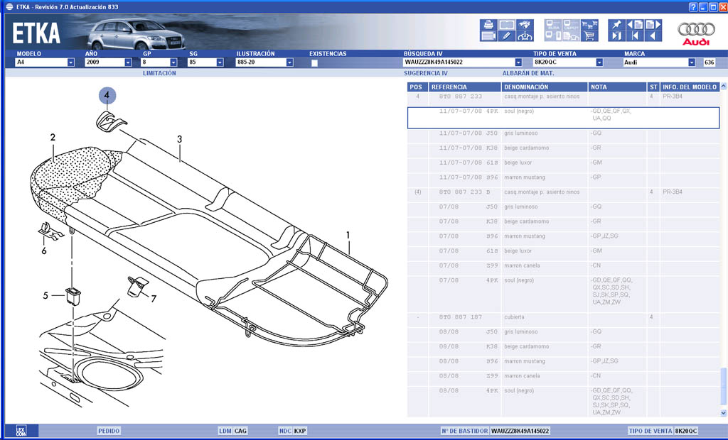Click the back arrow triangle icon
This screenshot has width=728, height=440.
point(653,35)
